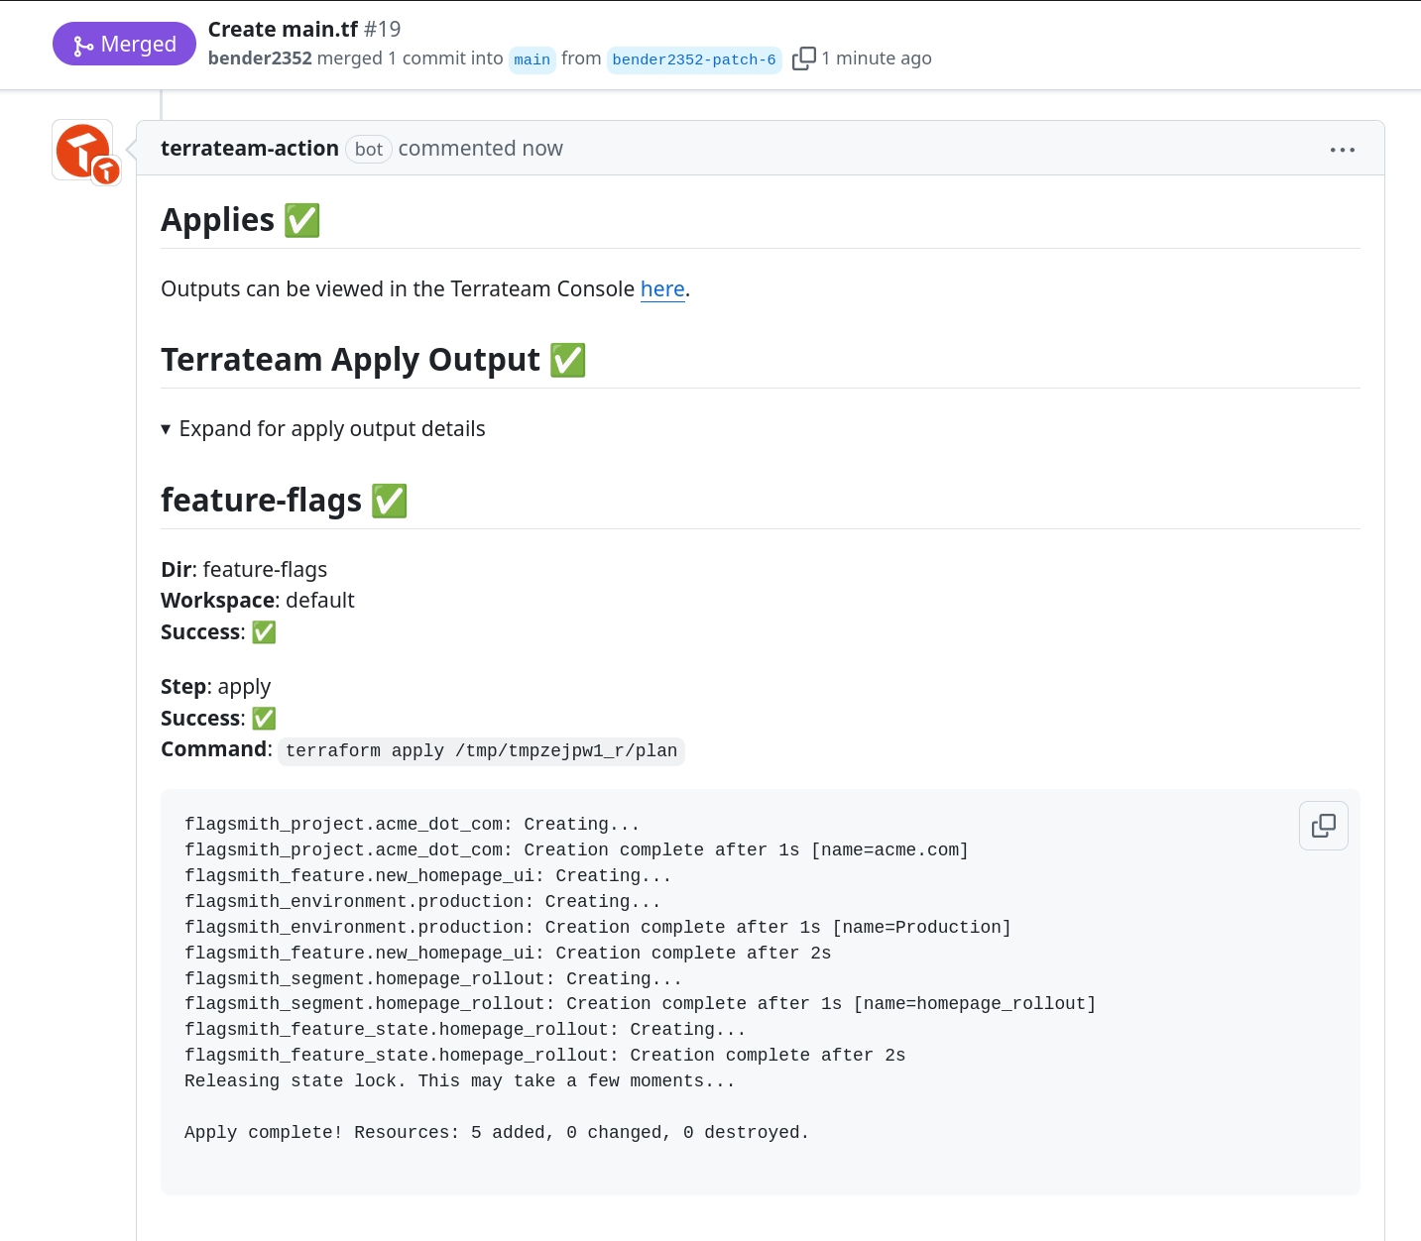Screen dimensions: 1421x1241
Task: Select 'Apply complete! Resources: 5 added' line
Action: coord(497,1132)
